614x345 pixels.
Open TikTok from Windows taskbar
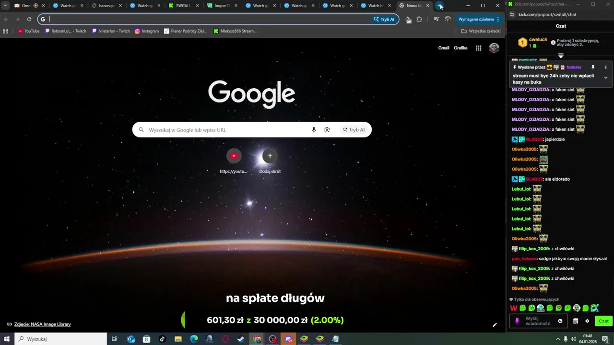click(162, 339)
